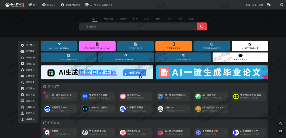The image size is (286, 138).
Task: Open 职场工具 person icon in sidebar
Action: click(x=22, y=113)
